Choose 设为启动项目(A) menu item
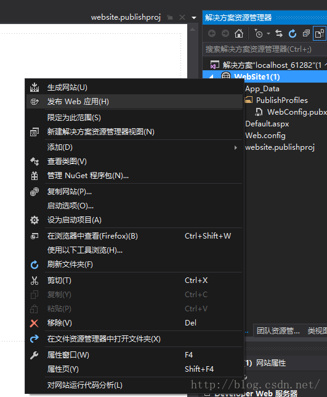 (134, 220)
